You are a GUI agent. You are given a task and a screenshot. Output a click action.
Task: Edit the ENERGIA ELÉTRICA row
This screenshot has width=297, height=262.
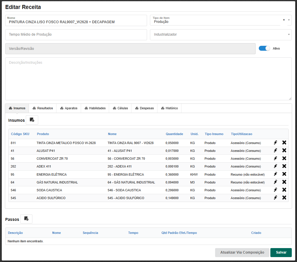[275, 174]
